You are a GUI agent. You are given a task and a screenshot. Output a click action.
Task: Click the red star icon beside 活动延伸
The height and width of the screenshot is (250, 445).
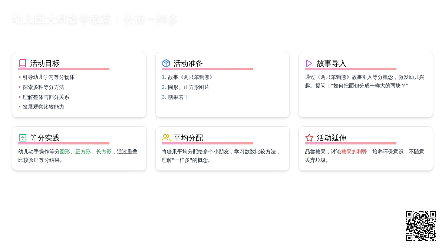(x=309, y=138)
